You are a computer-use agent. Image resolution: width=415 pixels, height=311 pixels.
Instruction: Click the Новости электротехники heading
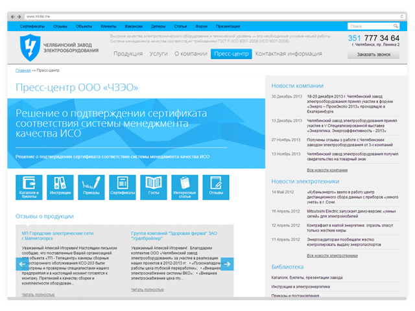click(305, 181)
